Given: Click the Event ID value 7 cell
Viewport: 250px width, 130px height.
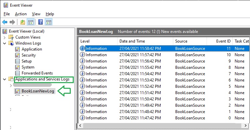Looking at the screenshot, I should (230, 74).
